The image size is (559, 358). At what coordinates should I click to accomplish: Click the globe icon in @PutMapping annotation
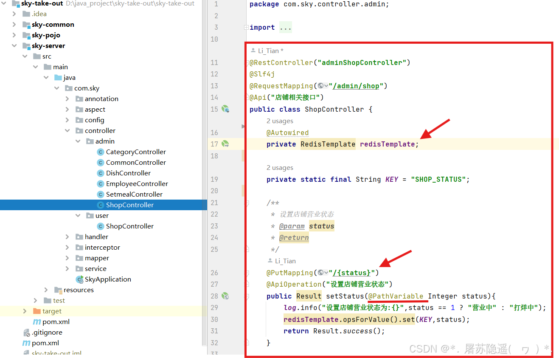coord(321,273)
